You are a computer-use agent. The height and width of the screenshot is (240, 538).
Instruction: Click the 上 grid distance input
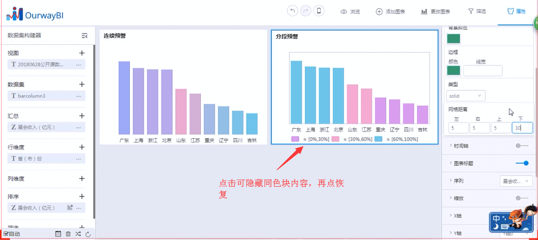coord(501,128)
